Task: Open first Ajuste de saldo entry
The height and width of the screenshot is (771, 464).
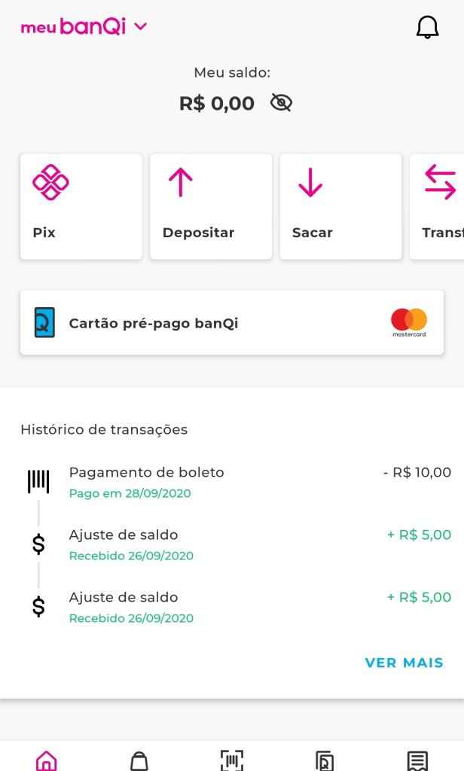Action: point(231,544)
